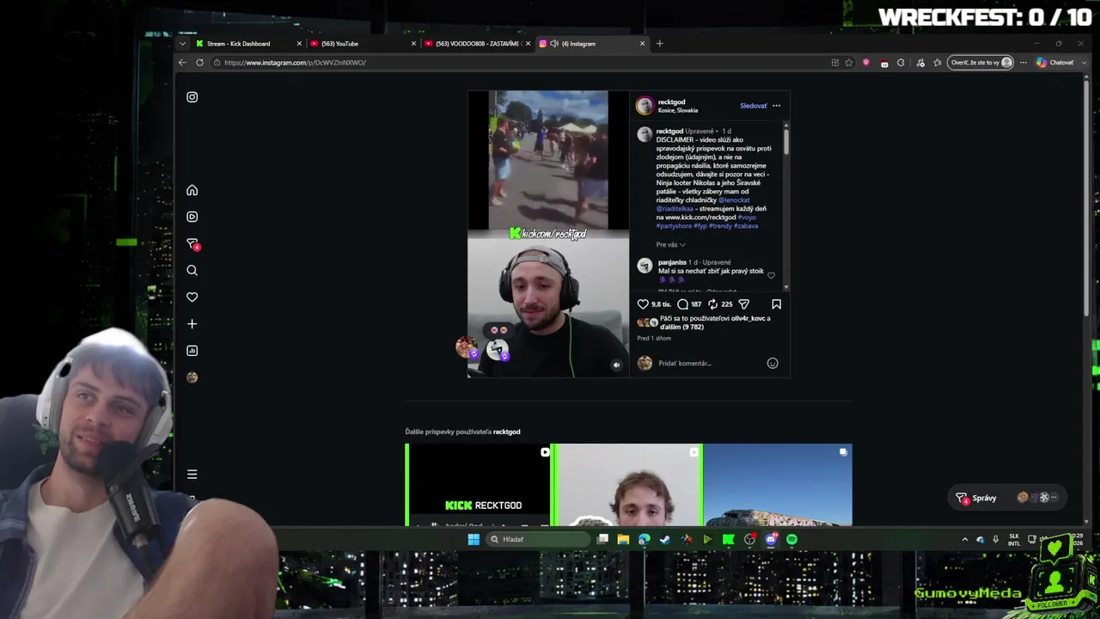Repost the post using the repost icon
Viewport: 1100px width, 619px height.
pos(712,304)
